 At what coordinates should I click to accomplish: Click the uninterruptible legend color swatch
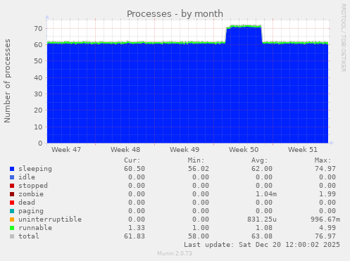(x=12, y=219)
